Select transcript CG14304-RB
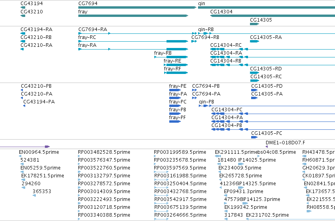The height and width of the screenshot is (221, 335). pos(273,65)
